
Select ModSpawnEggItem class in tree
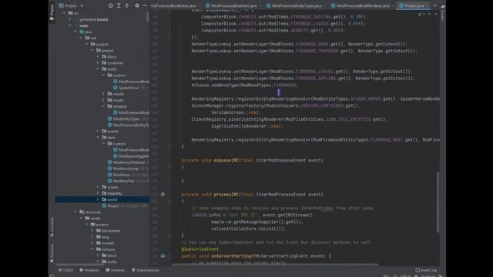[x=133, y=156]
